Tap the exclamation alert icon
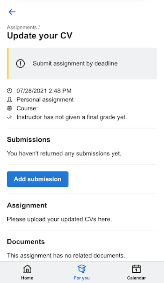164x283 pixels. [20, 64]
